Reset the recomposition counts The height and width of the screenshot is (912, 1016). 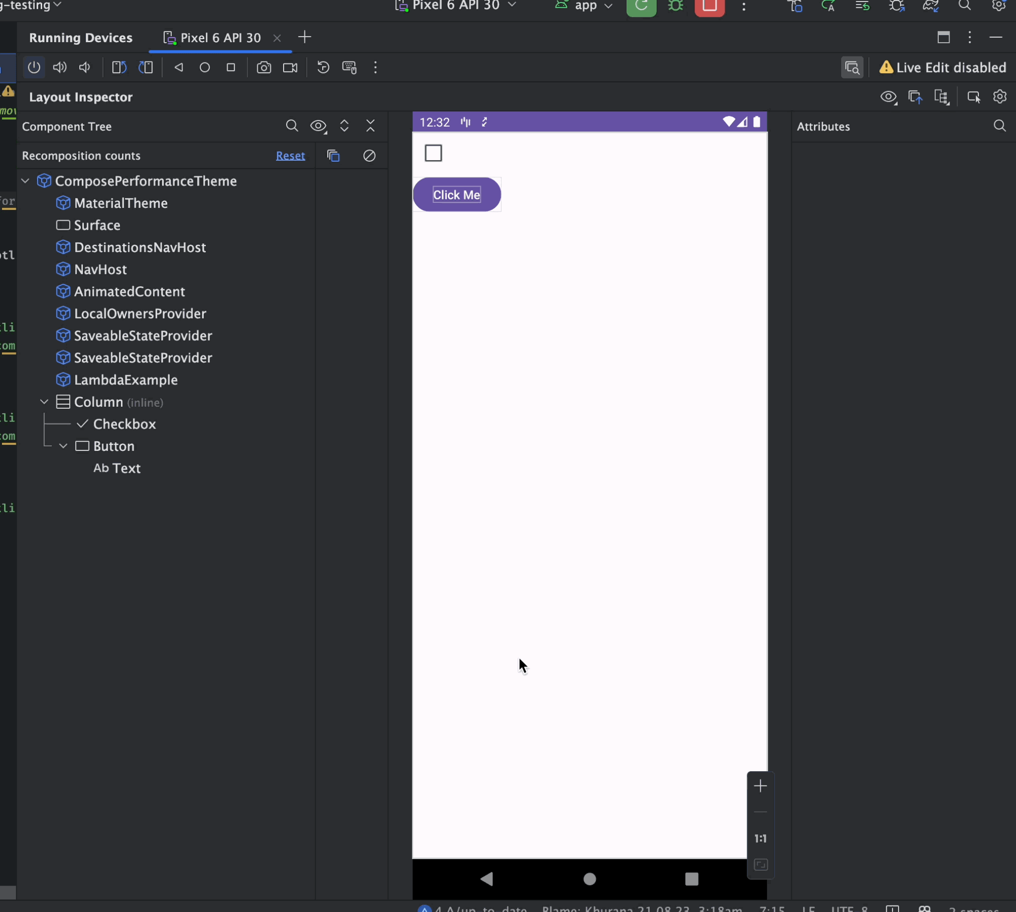point(290,156)
